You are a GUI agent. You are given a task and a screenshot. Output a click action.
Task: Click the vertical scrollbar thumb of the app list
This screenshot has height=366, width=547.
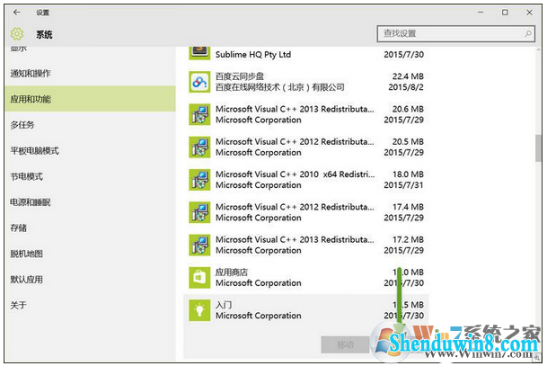pos(538,148)
